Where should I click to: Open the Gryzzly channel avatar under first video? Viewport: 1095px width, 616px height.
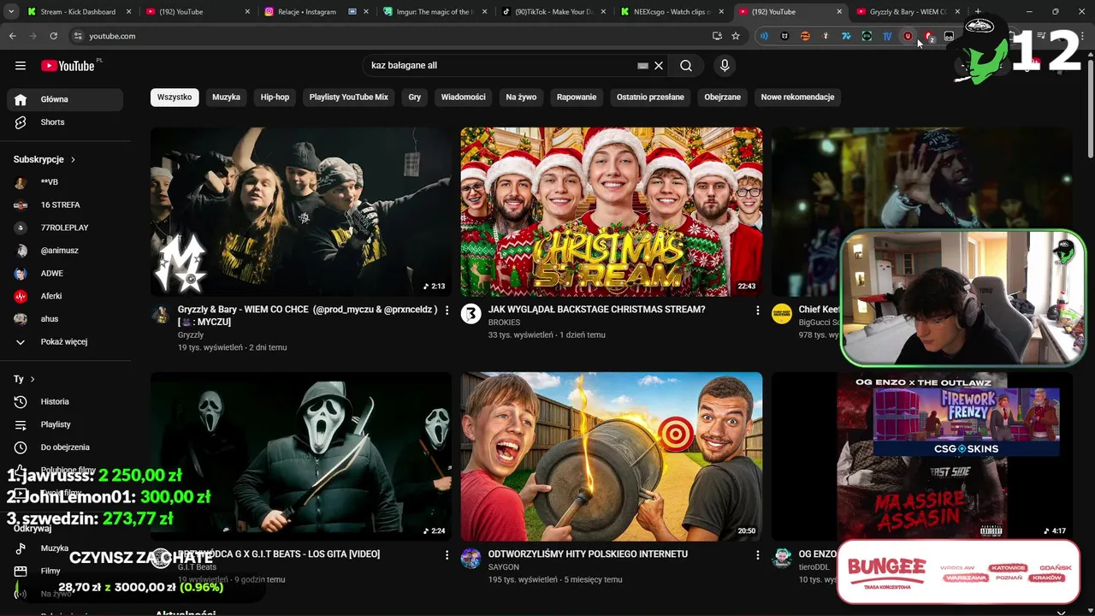161,314
